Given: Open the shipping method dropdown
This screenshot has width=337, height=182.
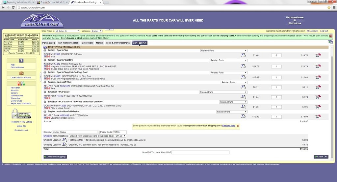Looking at the screenshot, I should pyautogui.click(x=97, y=136).
